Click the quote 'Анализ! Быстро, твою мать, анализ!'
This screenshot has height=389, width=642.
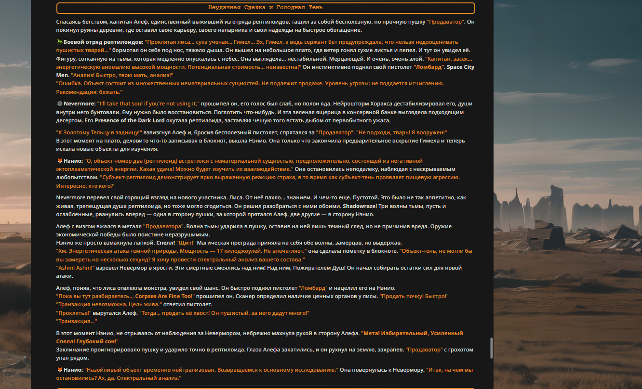[122, 76]
